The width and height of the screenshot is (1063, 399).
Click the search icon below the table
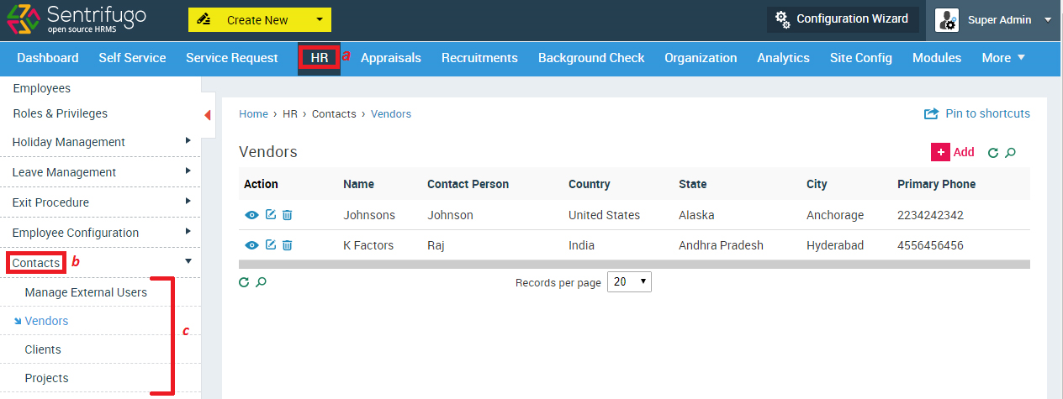[x=262, y=282]
